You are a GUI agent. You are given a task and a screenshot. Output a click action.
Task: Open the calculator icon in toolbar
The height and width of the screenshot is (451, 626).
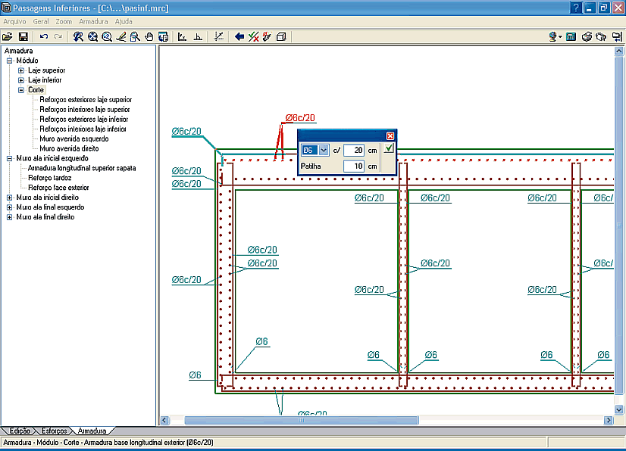coord(571,36)
